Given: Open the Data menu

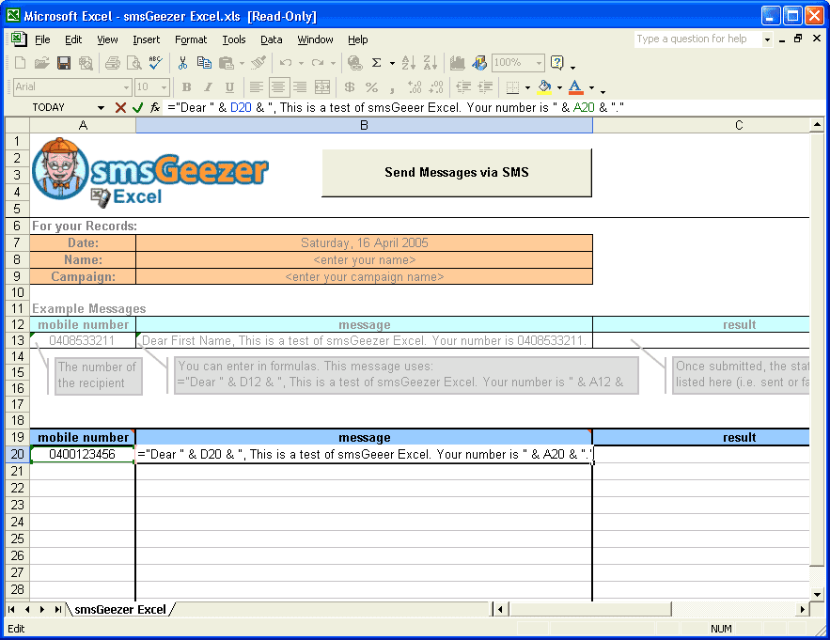Looking at the screenshot, I should coord(271,39).
